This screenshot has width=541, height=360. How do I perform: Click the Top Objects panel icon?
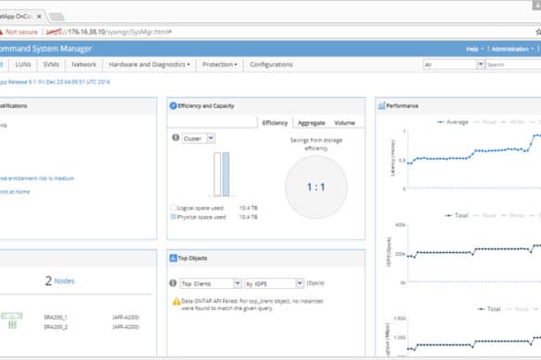tap(173, 258)
